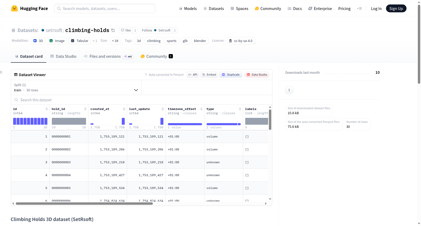
Task: Copy dataset name with the copy icon
Action: (x=113, y=30)
